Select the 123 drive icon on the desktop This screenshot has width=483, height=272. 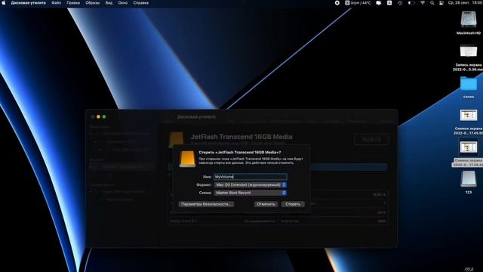(x=468, y=179)
